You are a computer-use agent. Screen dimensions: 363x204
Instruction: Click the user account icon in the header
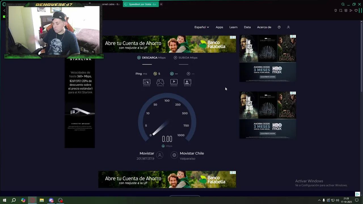[288, 27]
